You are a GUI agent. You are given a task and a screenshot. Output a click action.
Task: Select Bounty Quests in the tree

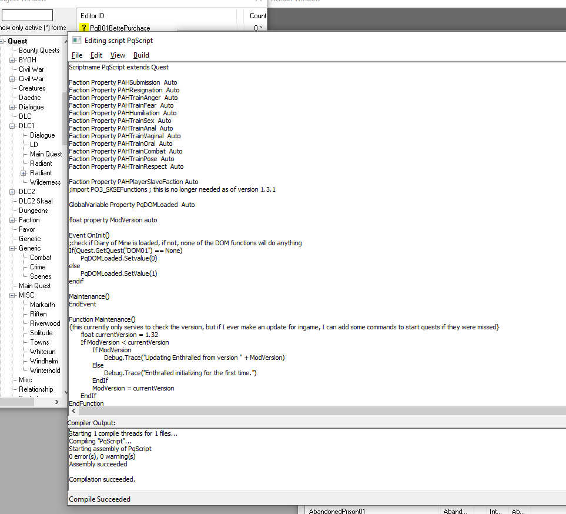(39, 51)
